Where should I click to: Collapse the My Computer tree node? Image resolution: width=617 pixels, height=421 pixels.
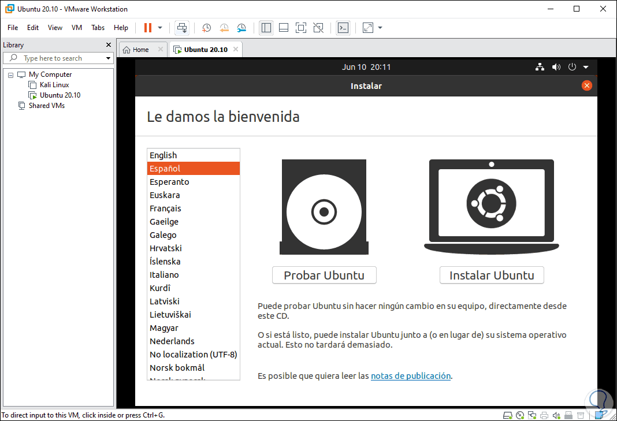click(10, 74)
